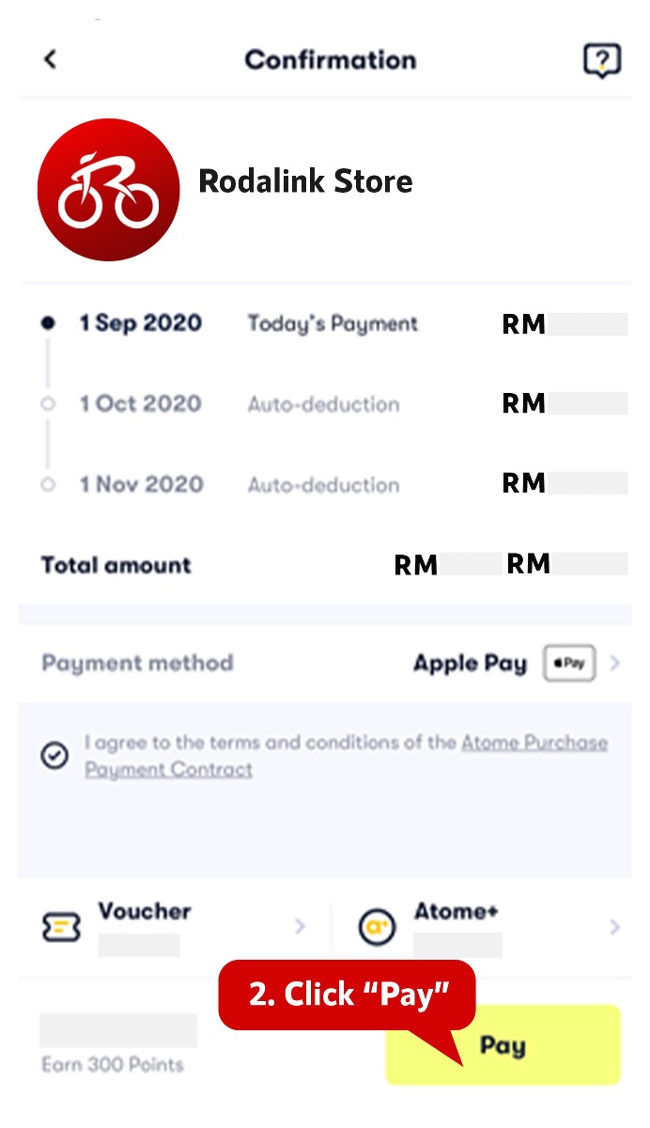
Task: Toggle the terms and conditions agreement checkbox
Action: tap(54, 756)
